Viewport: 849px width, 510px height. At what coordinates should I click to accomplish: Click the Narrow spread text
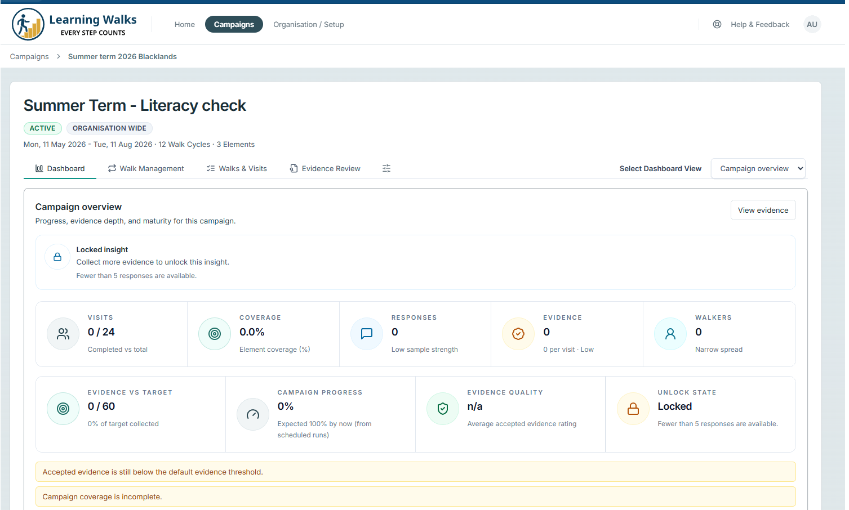(x=719, y=350)
